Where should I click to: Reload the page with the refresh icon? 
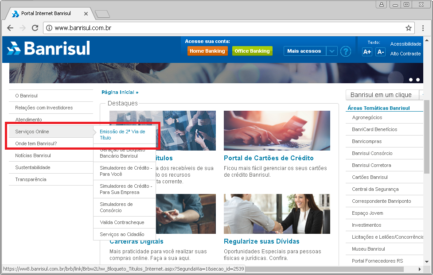pos(35,28)
